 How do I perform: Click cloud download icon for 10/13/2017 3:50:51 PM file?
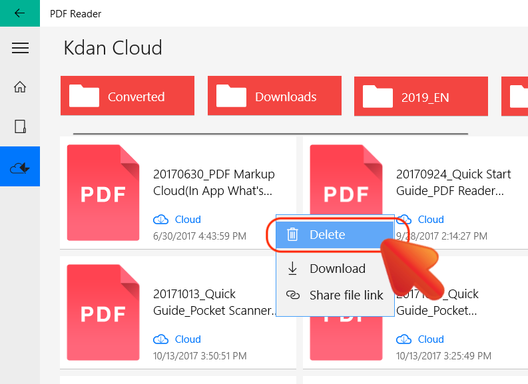pyautogui.click(x=160, y=339)
